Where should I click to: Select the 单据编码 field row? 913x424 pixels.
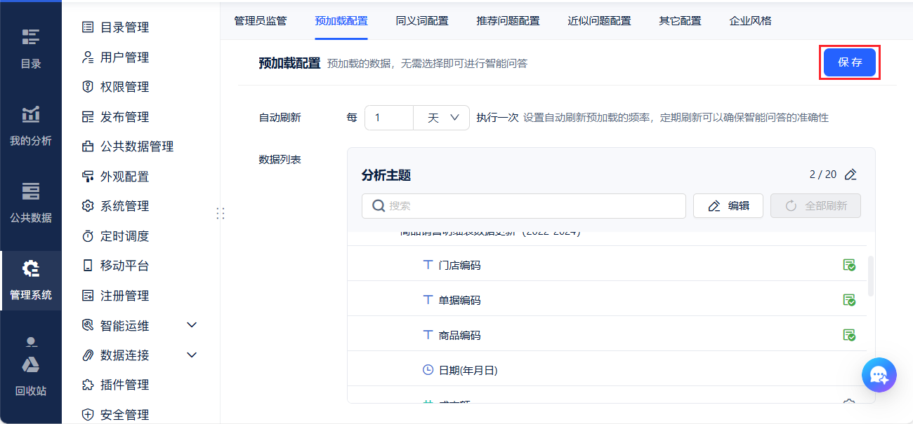tap(607, 300)
